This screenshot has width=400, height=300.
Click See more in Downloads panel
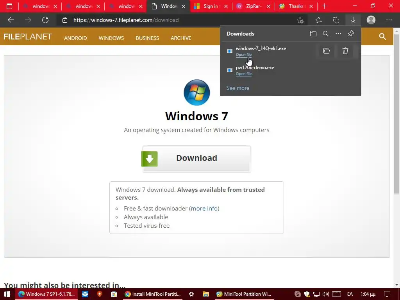238,88
